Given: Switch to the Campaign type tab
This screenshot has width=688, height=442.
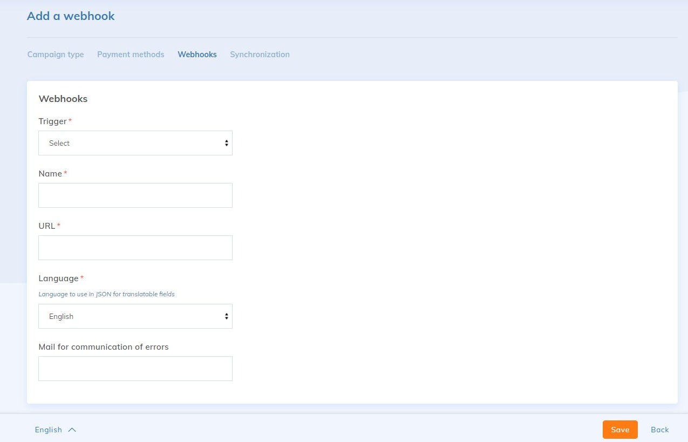Looking at the screenshot, I should point(55,54).
